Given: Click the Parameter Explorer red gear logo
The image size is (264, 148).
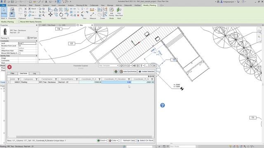Looking at the screenshot, I should point(9,67).
